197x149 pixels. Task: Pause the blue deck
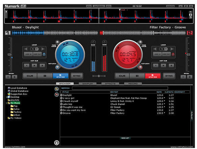45,76
